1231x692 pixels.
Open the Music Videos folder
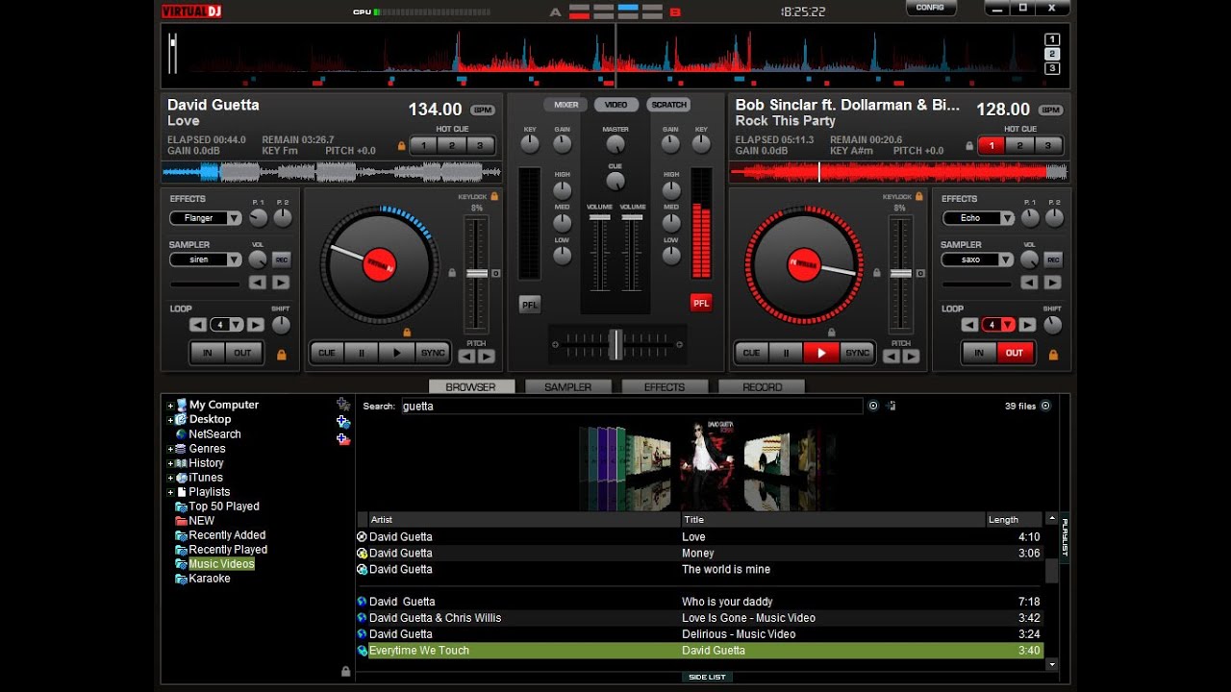[x=221, y=564]
